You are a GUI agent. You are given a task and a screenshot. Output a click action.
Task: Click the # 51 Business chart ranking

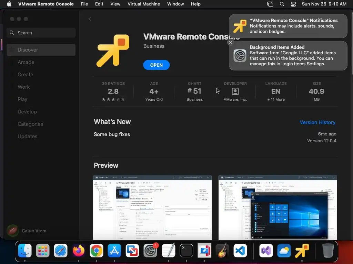click(194, 91)
